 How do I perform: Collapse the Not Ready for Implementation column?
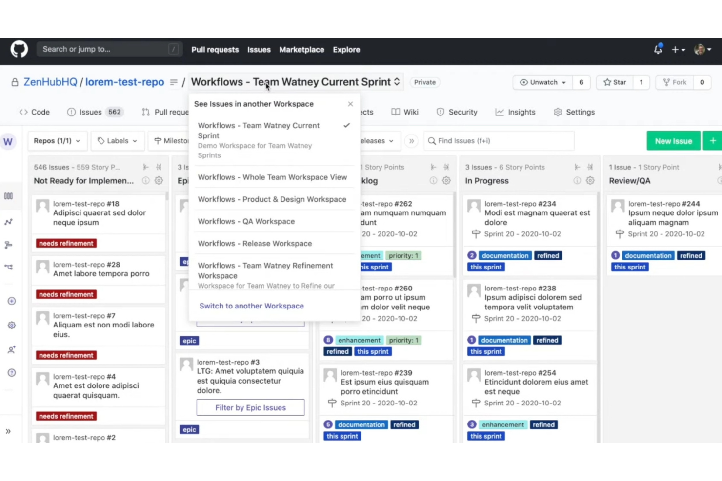click(x=145, y=167)
